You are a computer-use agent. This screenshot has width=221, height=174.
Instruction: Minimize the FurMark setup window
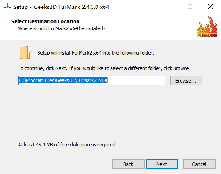(170, 7)
